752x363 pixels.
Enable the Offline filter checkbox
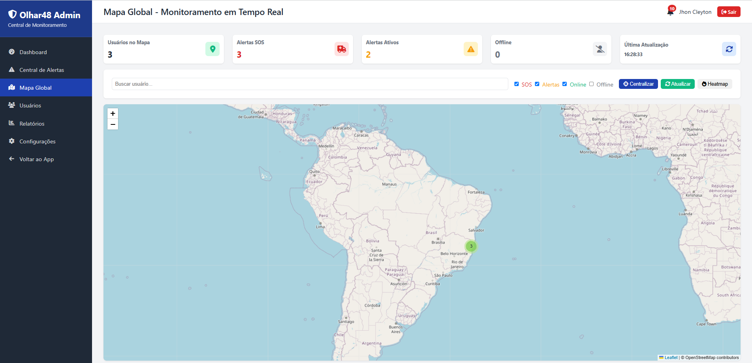[x=592, y=84]
